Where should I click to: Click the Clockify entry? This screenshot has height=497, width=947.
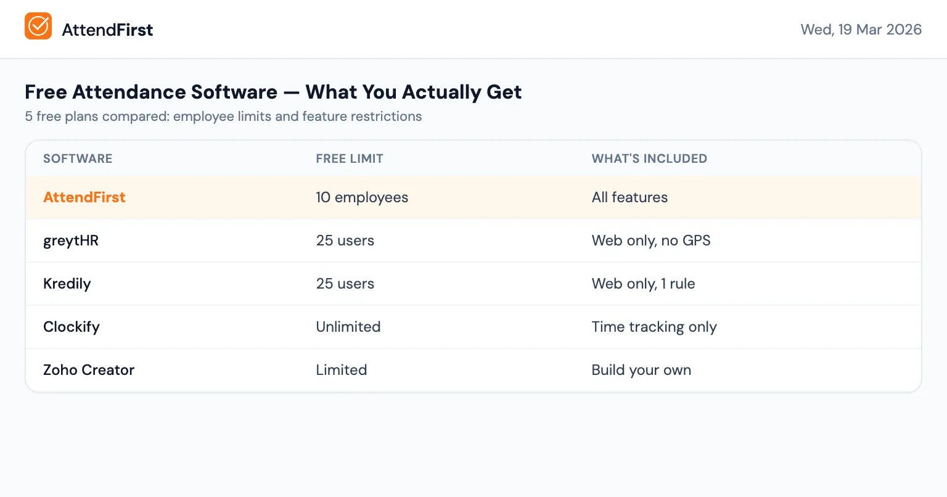[71, 327]
